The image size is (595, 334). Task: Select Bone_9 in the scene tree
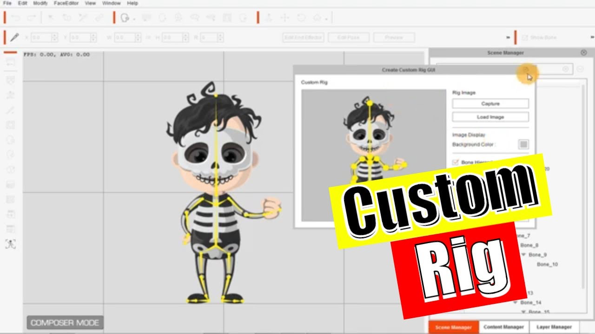pyautogui.click(x=538, y=255)
